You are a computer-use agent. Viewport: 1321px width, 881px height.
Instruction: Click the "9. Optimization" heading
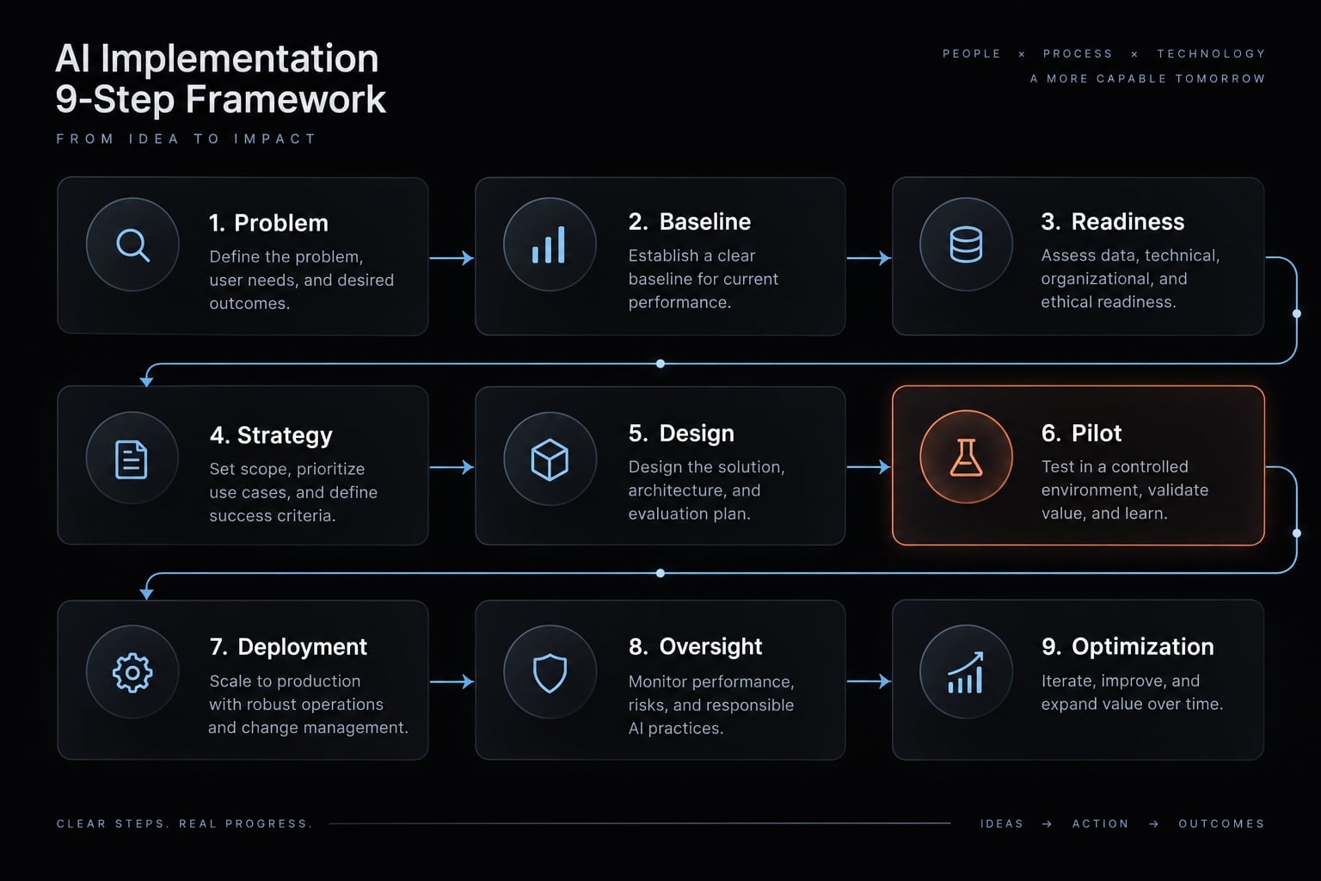[x=1127, y=647]
